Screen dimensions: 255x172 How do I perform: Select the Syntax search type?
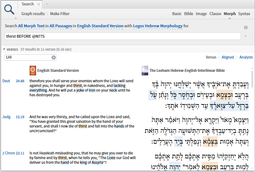[244, 14]
